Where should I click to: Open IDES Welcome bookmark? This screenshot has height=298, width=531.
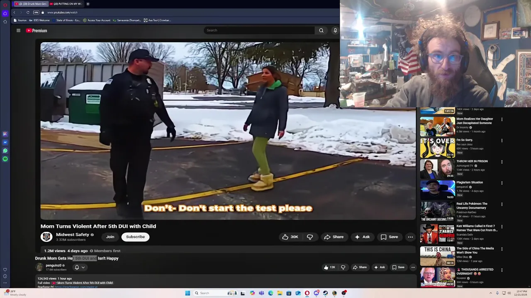[39, 20]
